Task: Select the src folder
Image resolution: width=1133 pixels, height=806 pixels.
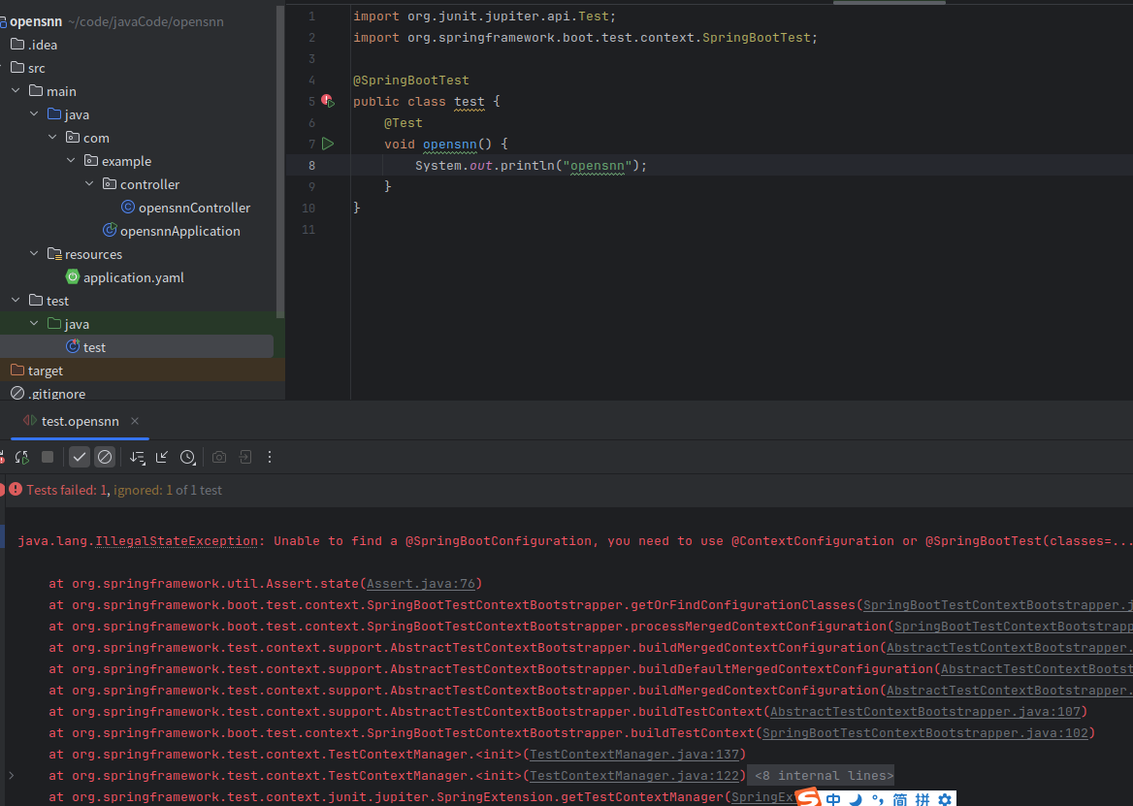Action: [x=28, y=68]
